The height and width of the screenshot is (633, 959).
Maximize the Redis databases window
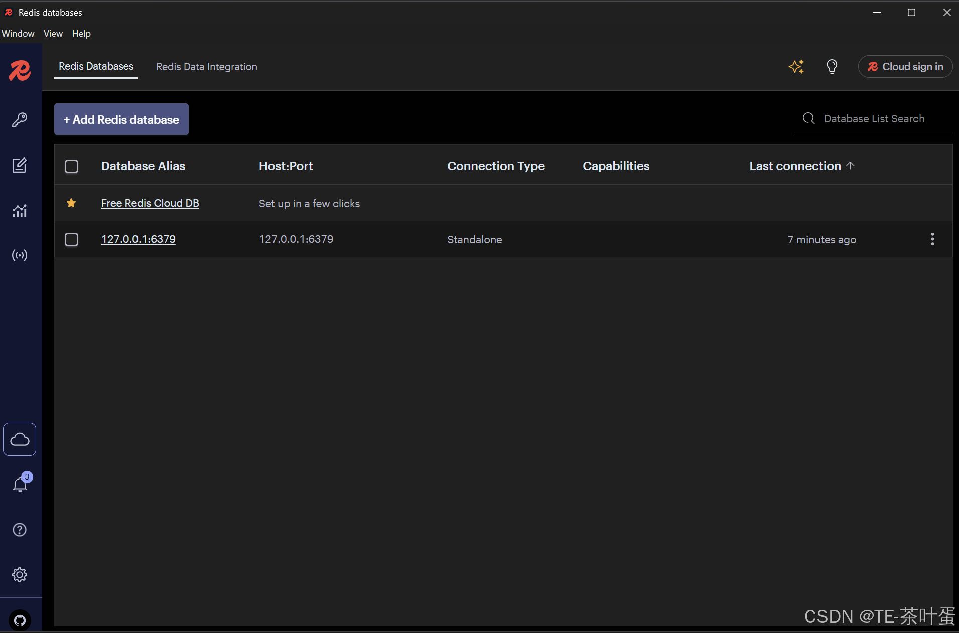[911, 13]
